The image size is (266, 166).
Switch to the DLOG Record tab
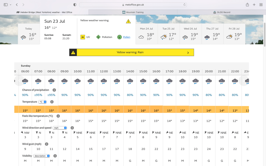(222, 12)
